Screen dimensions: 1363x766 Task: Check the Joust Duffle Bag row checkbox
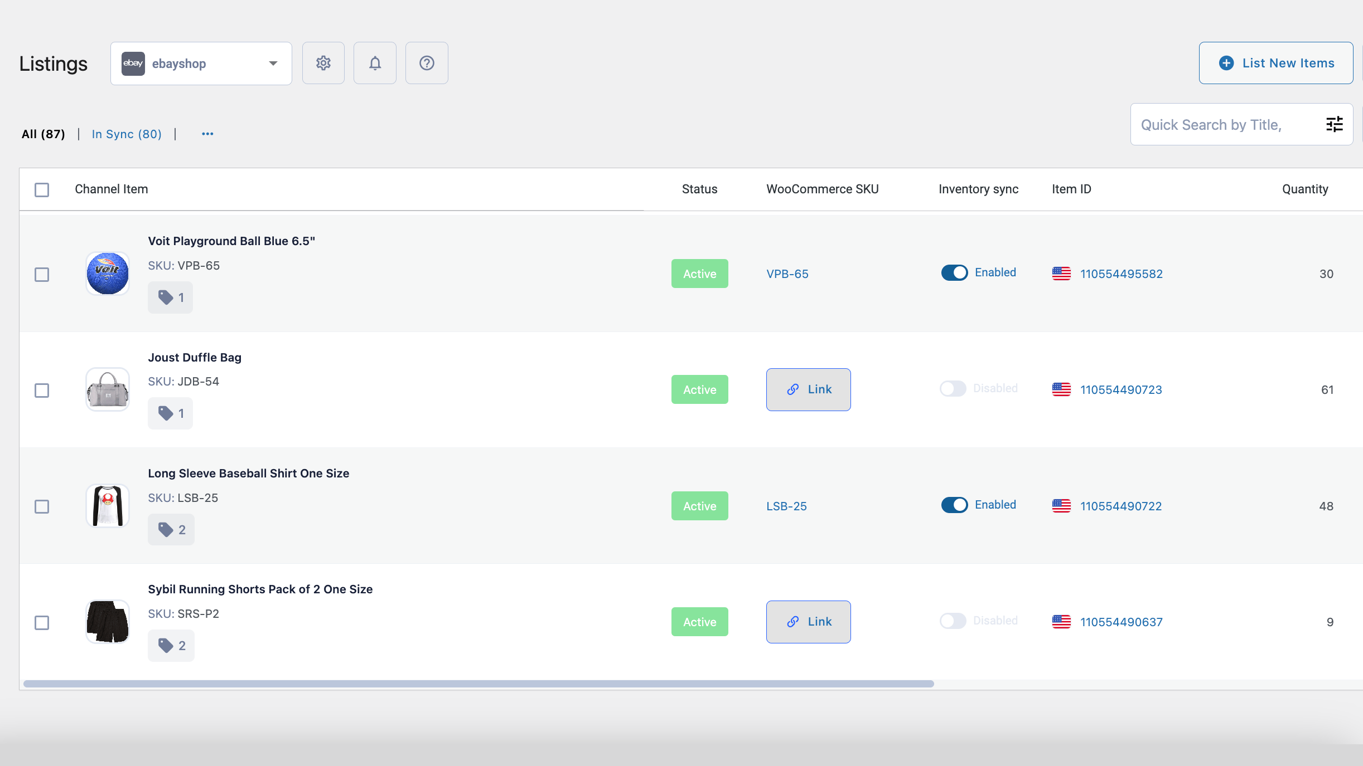click(x=42, y=391)
